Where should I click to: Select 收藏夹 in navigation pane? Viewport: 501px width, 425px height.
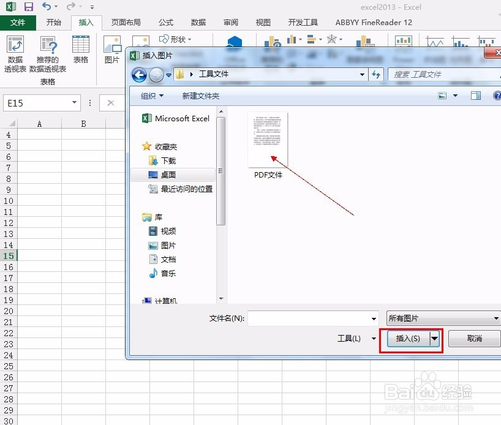[x=159, y=146]
